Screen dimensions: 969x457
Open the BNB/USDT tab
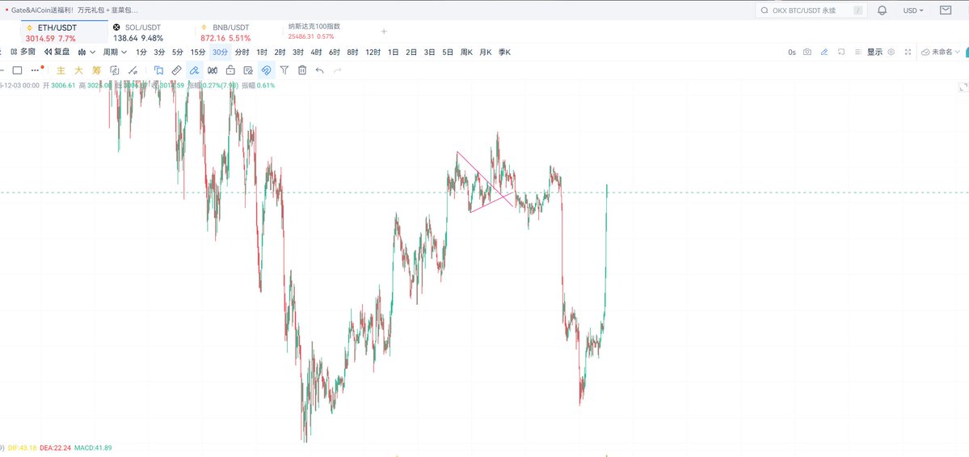pos(239,32)
